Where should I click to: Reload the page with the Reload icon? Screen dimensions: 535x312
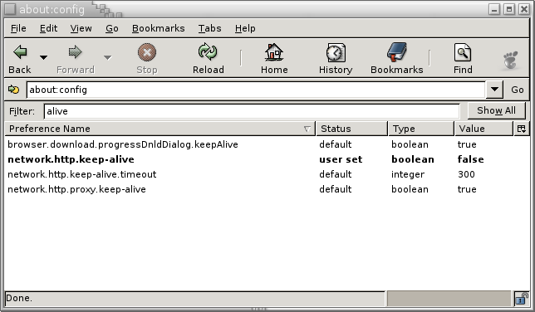pyautogui.click(x=208, y=51)
